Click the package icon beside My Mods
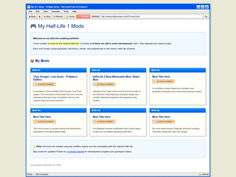 coord(32,61)
